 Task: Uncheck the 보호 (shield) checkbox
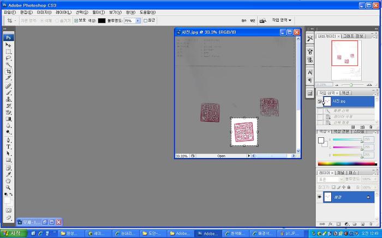point(76,21)
